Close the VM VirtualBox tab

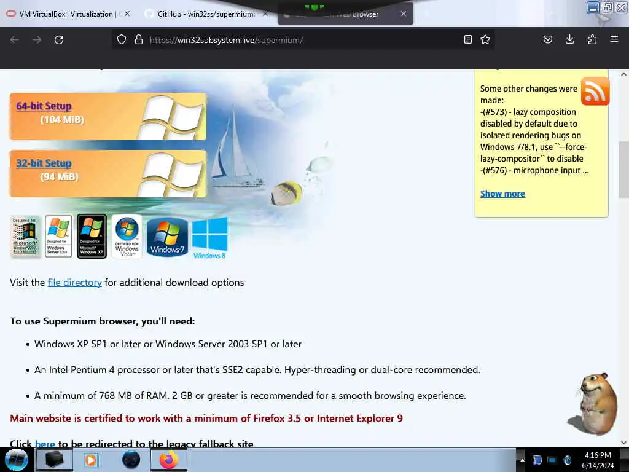tap(127, 14)
